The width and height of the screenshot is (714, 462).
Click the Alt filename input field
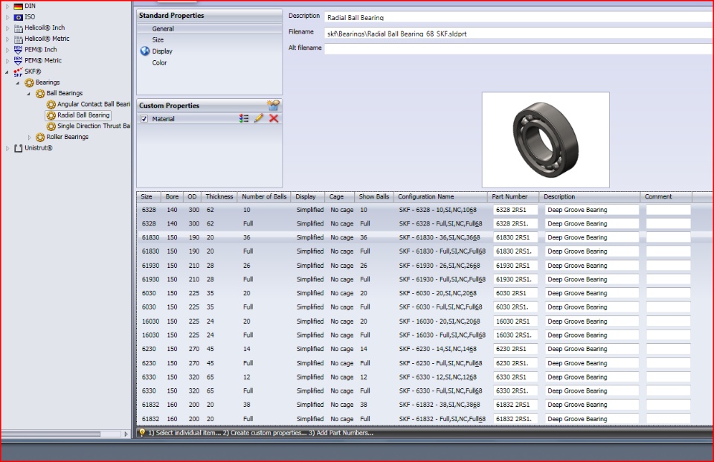[519, 48]
